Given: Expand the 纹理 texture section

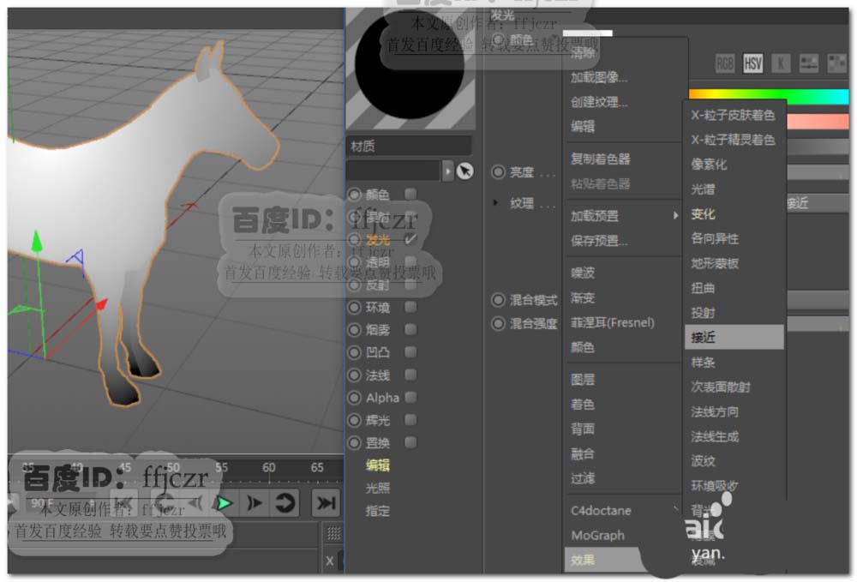Looking at the screenshot, I should coord(499,203).
